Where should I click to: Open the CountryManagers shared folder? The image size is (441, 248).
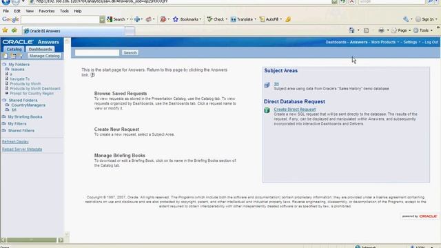(x=28, y=105)
